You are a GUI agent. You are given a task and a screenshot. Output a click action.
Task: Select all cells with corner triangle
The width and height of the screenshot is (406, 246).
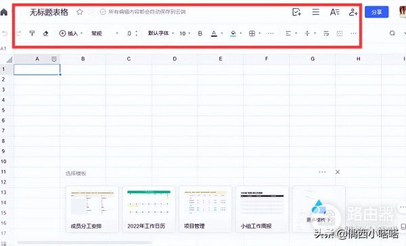[9, 59]
